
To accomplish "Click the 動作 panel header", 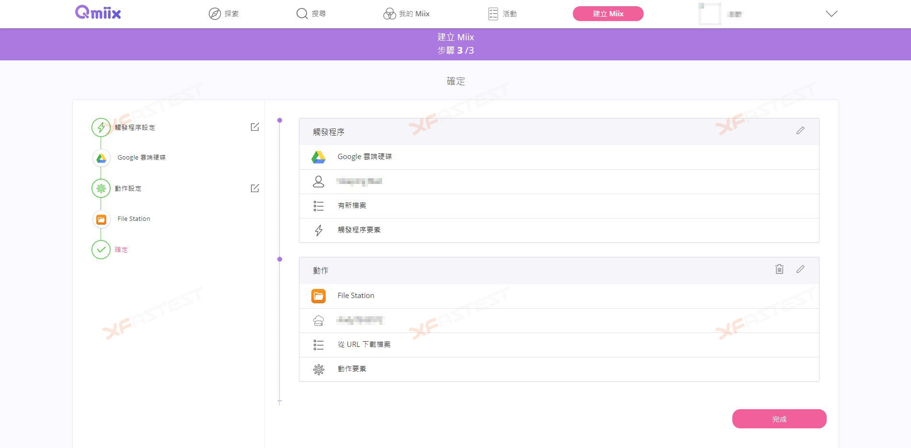I will point(559,271).
